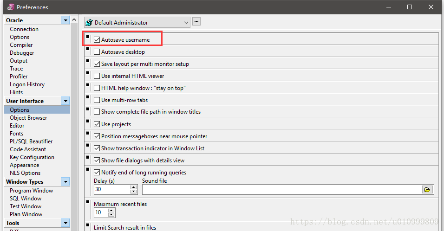This screenshot has width=444, height=231.
Task: Open the Appearance preferences page
Action: tap(24, 165)
